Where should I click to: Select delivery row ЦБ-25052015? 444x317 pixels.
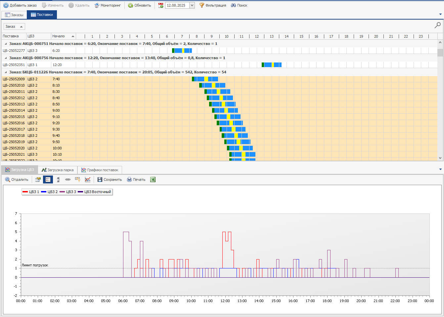14,117
